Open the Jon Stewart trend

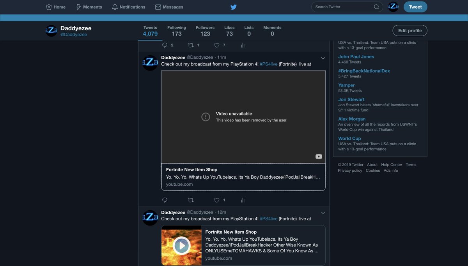(x=351, y=99)
